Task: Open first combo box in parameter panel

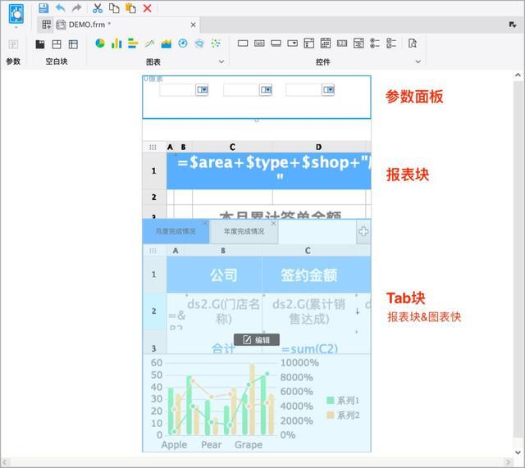Action: click(x=202, y=89)
